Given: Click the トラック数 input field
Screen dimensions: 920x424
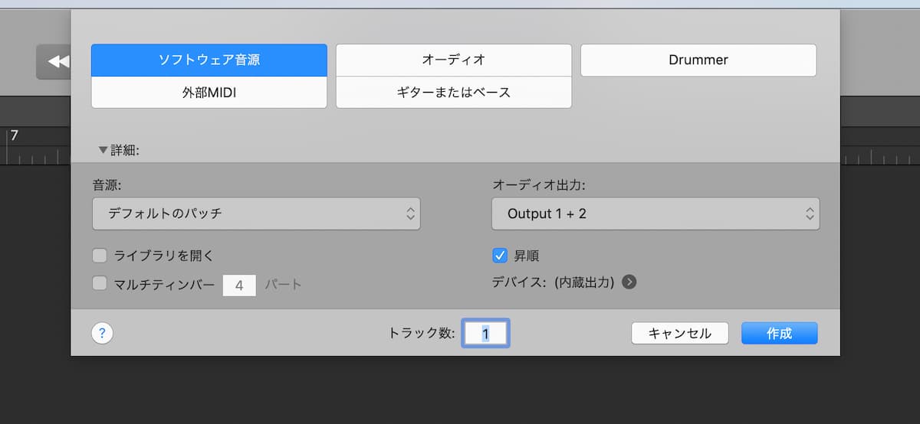Looking at the screenshot, I should [485, 333].
